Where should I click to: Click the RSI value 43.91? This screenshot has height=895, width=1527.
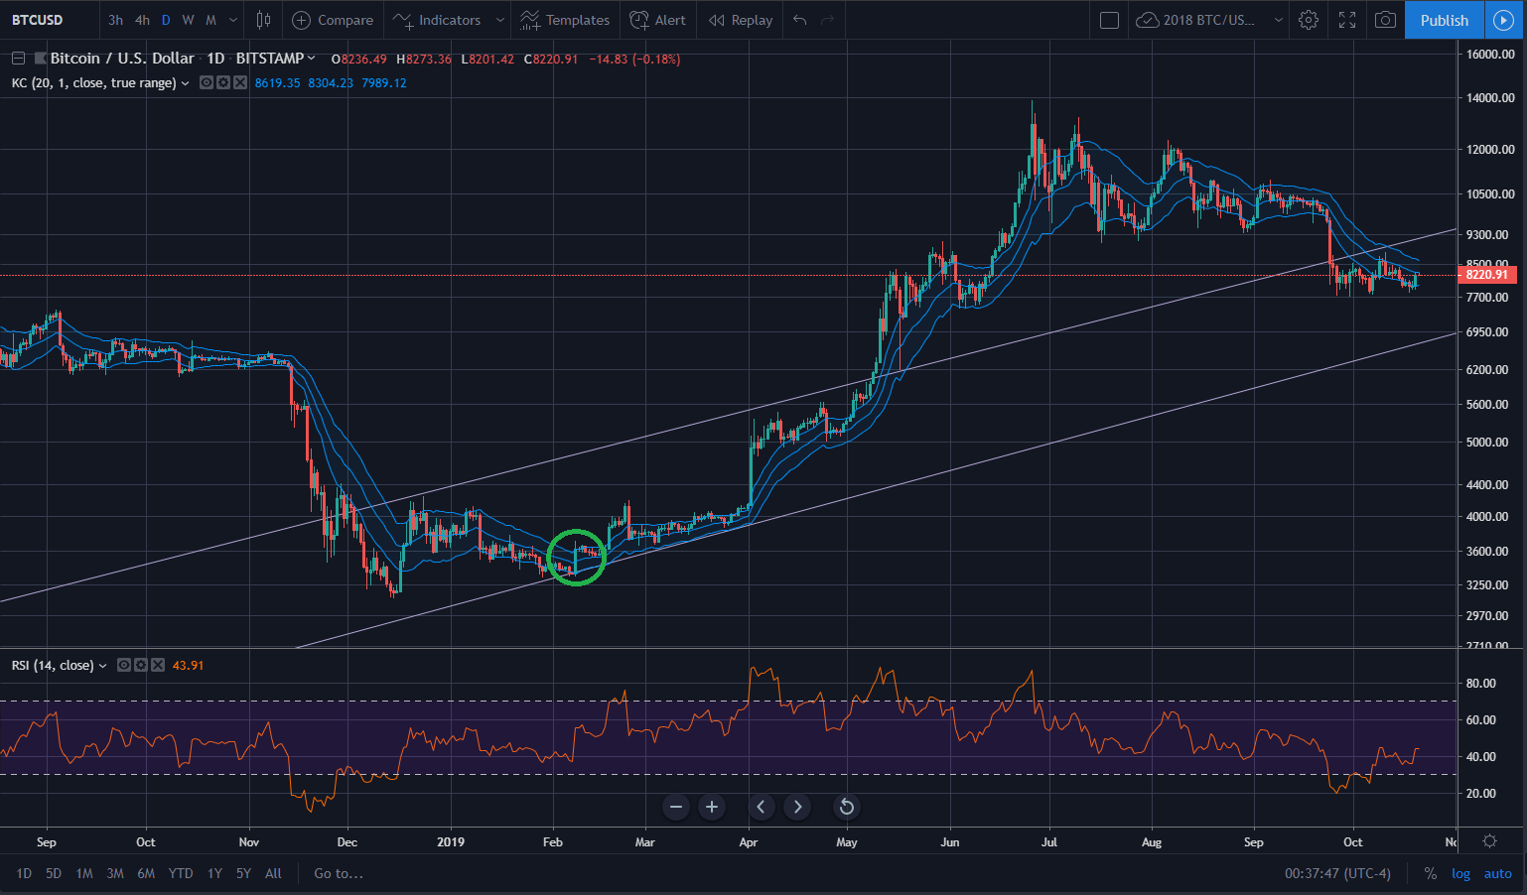188,665
